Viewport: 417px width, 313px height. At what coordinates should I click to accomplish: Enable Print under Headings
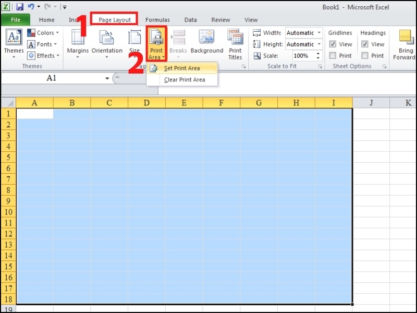[x=366, y=55]
